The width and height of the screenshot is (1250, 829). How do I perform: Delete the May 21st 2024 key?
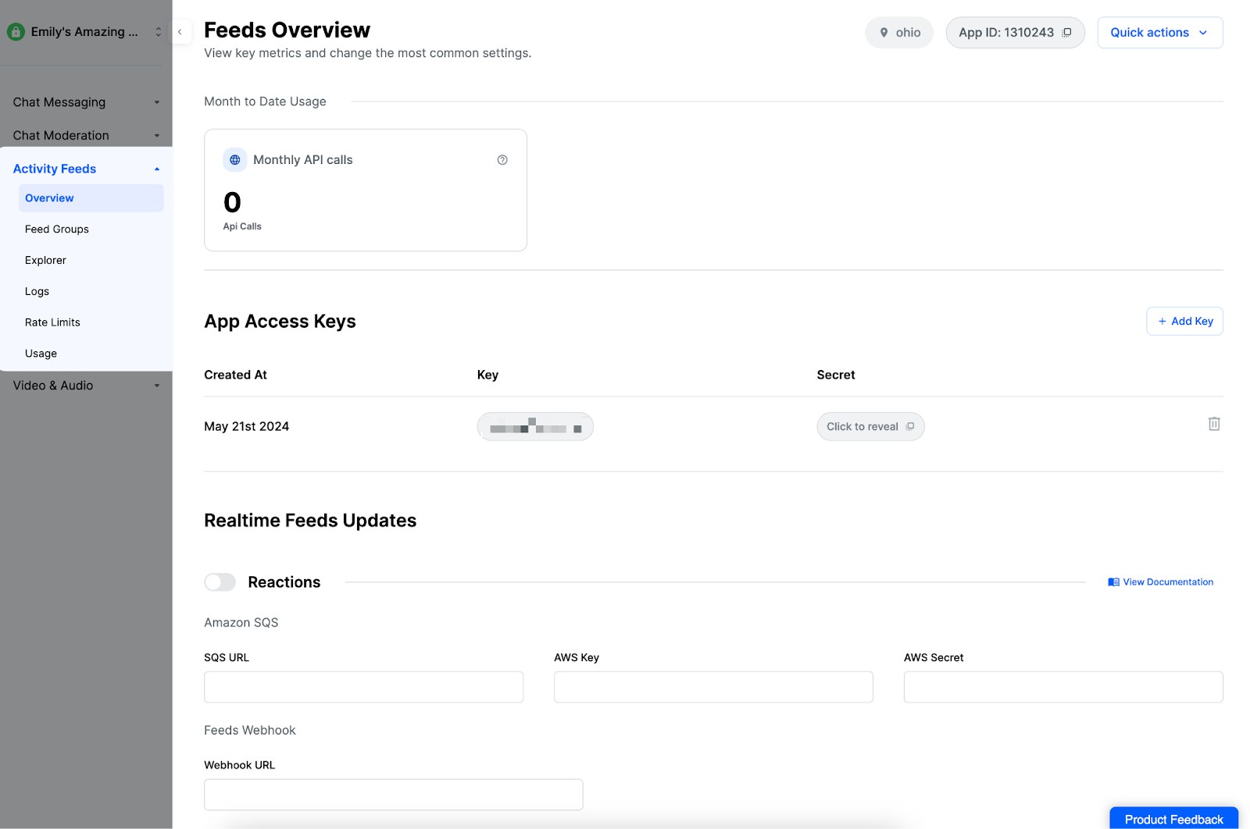1214,424
